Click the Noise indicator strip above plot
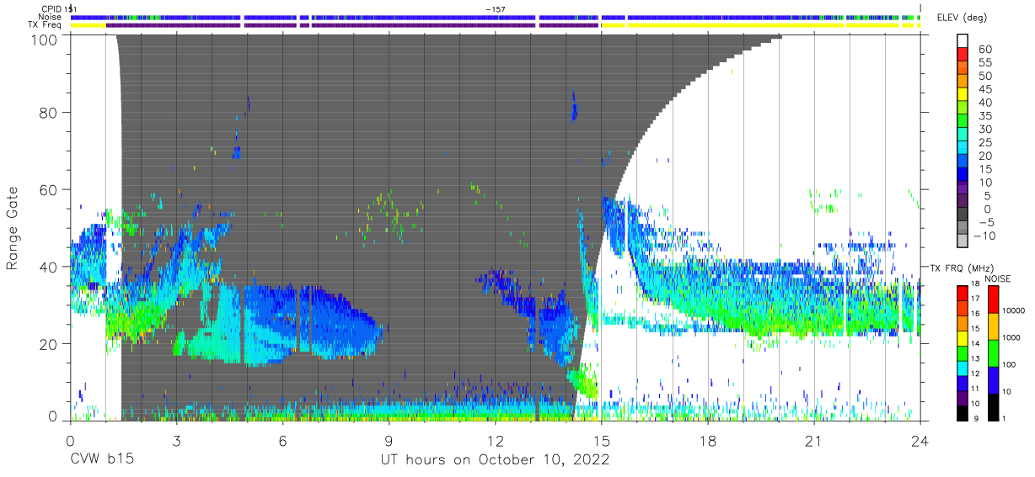The height and width of the screenshot is (477, 1035). coord(496,17)
